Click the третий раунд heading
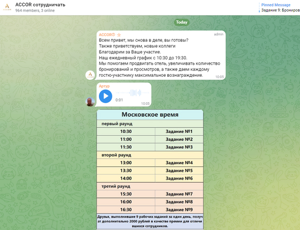 click(x=116, y=186)
